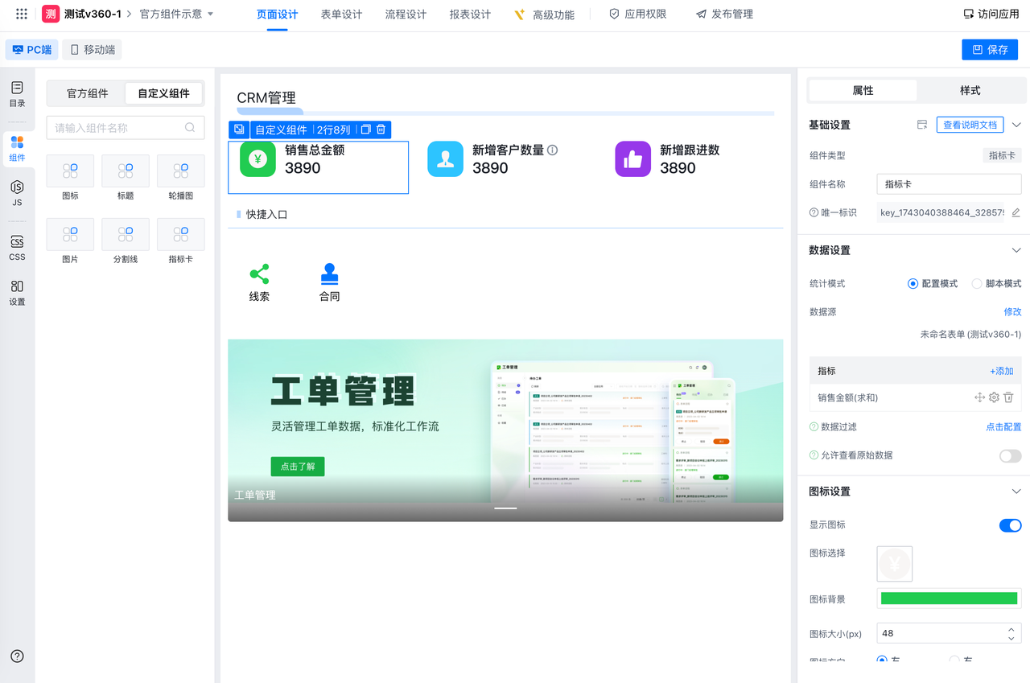1030x683 pixels.
Task: Select 脚本模式 radio button
Action: 977,284
